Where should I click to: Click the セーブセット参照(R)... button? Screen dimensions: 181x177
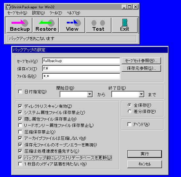coord(141,61)
